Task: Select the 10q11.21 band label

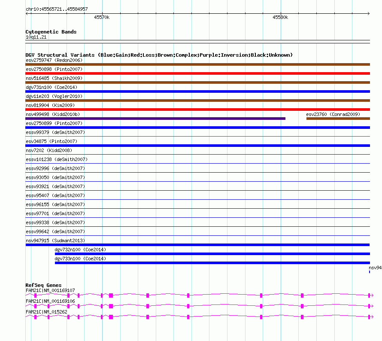Action: click(x=36, y=37)
